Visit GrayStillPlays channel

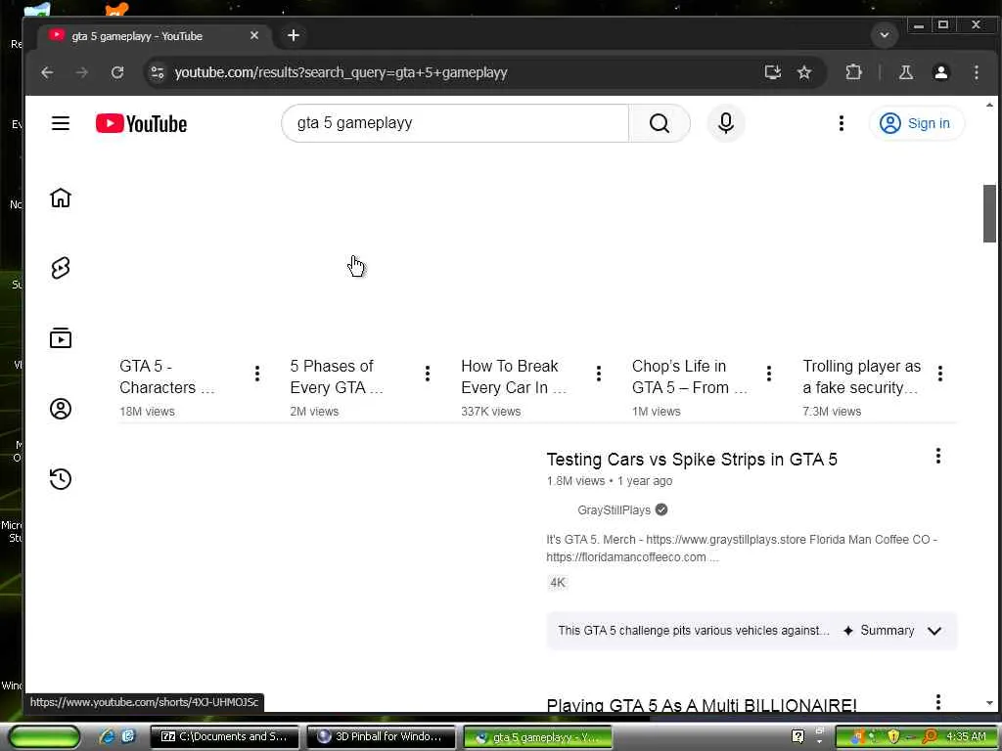pos(614,509)
